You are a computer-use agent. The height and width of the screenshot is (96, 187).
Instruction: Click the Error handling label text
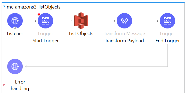(20, 85)
